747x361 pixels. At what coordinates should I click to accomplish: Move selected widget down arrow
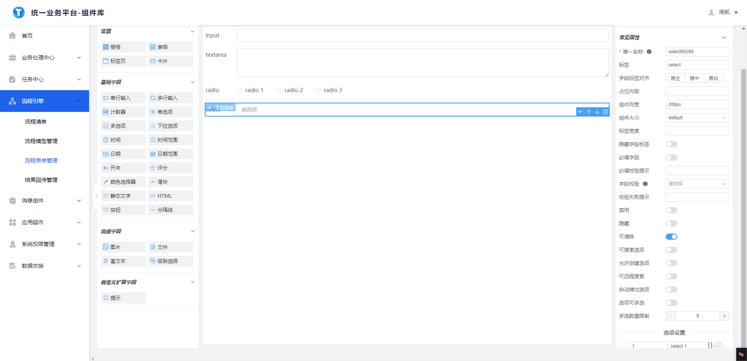pos(597,112)
